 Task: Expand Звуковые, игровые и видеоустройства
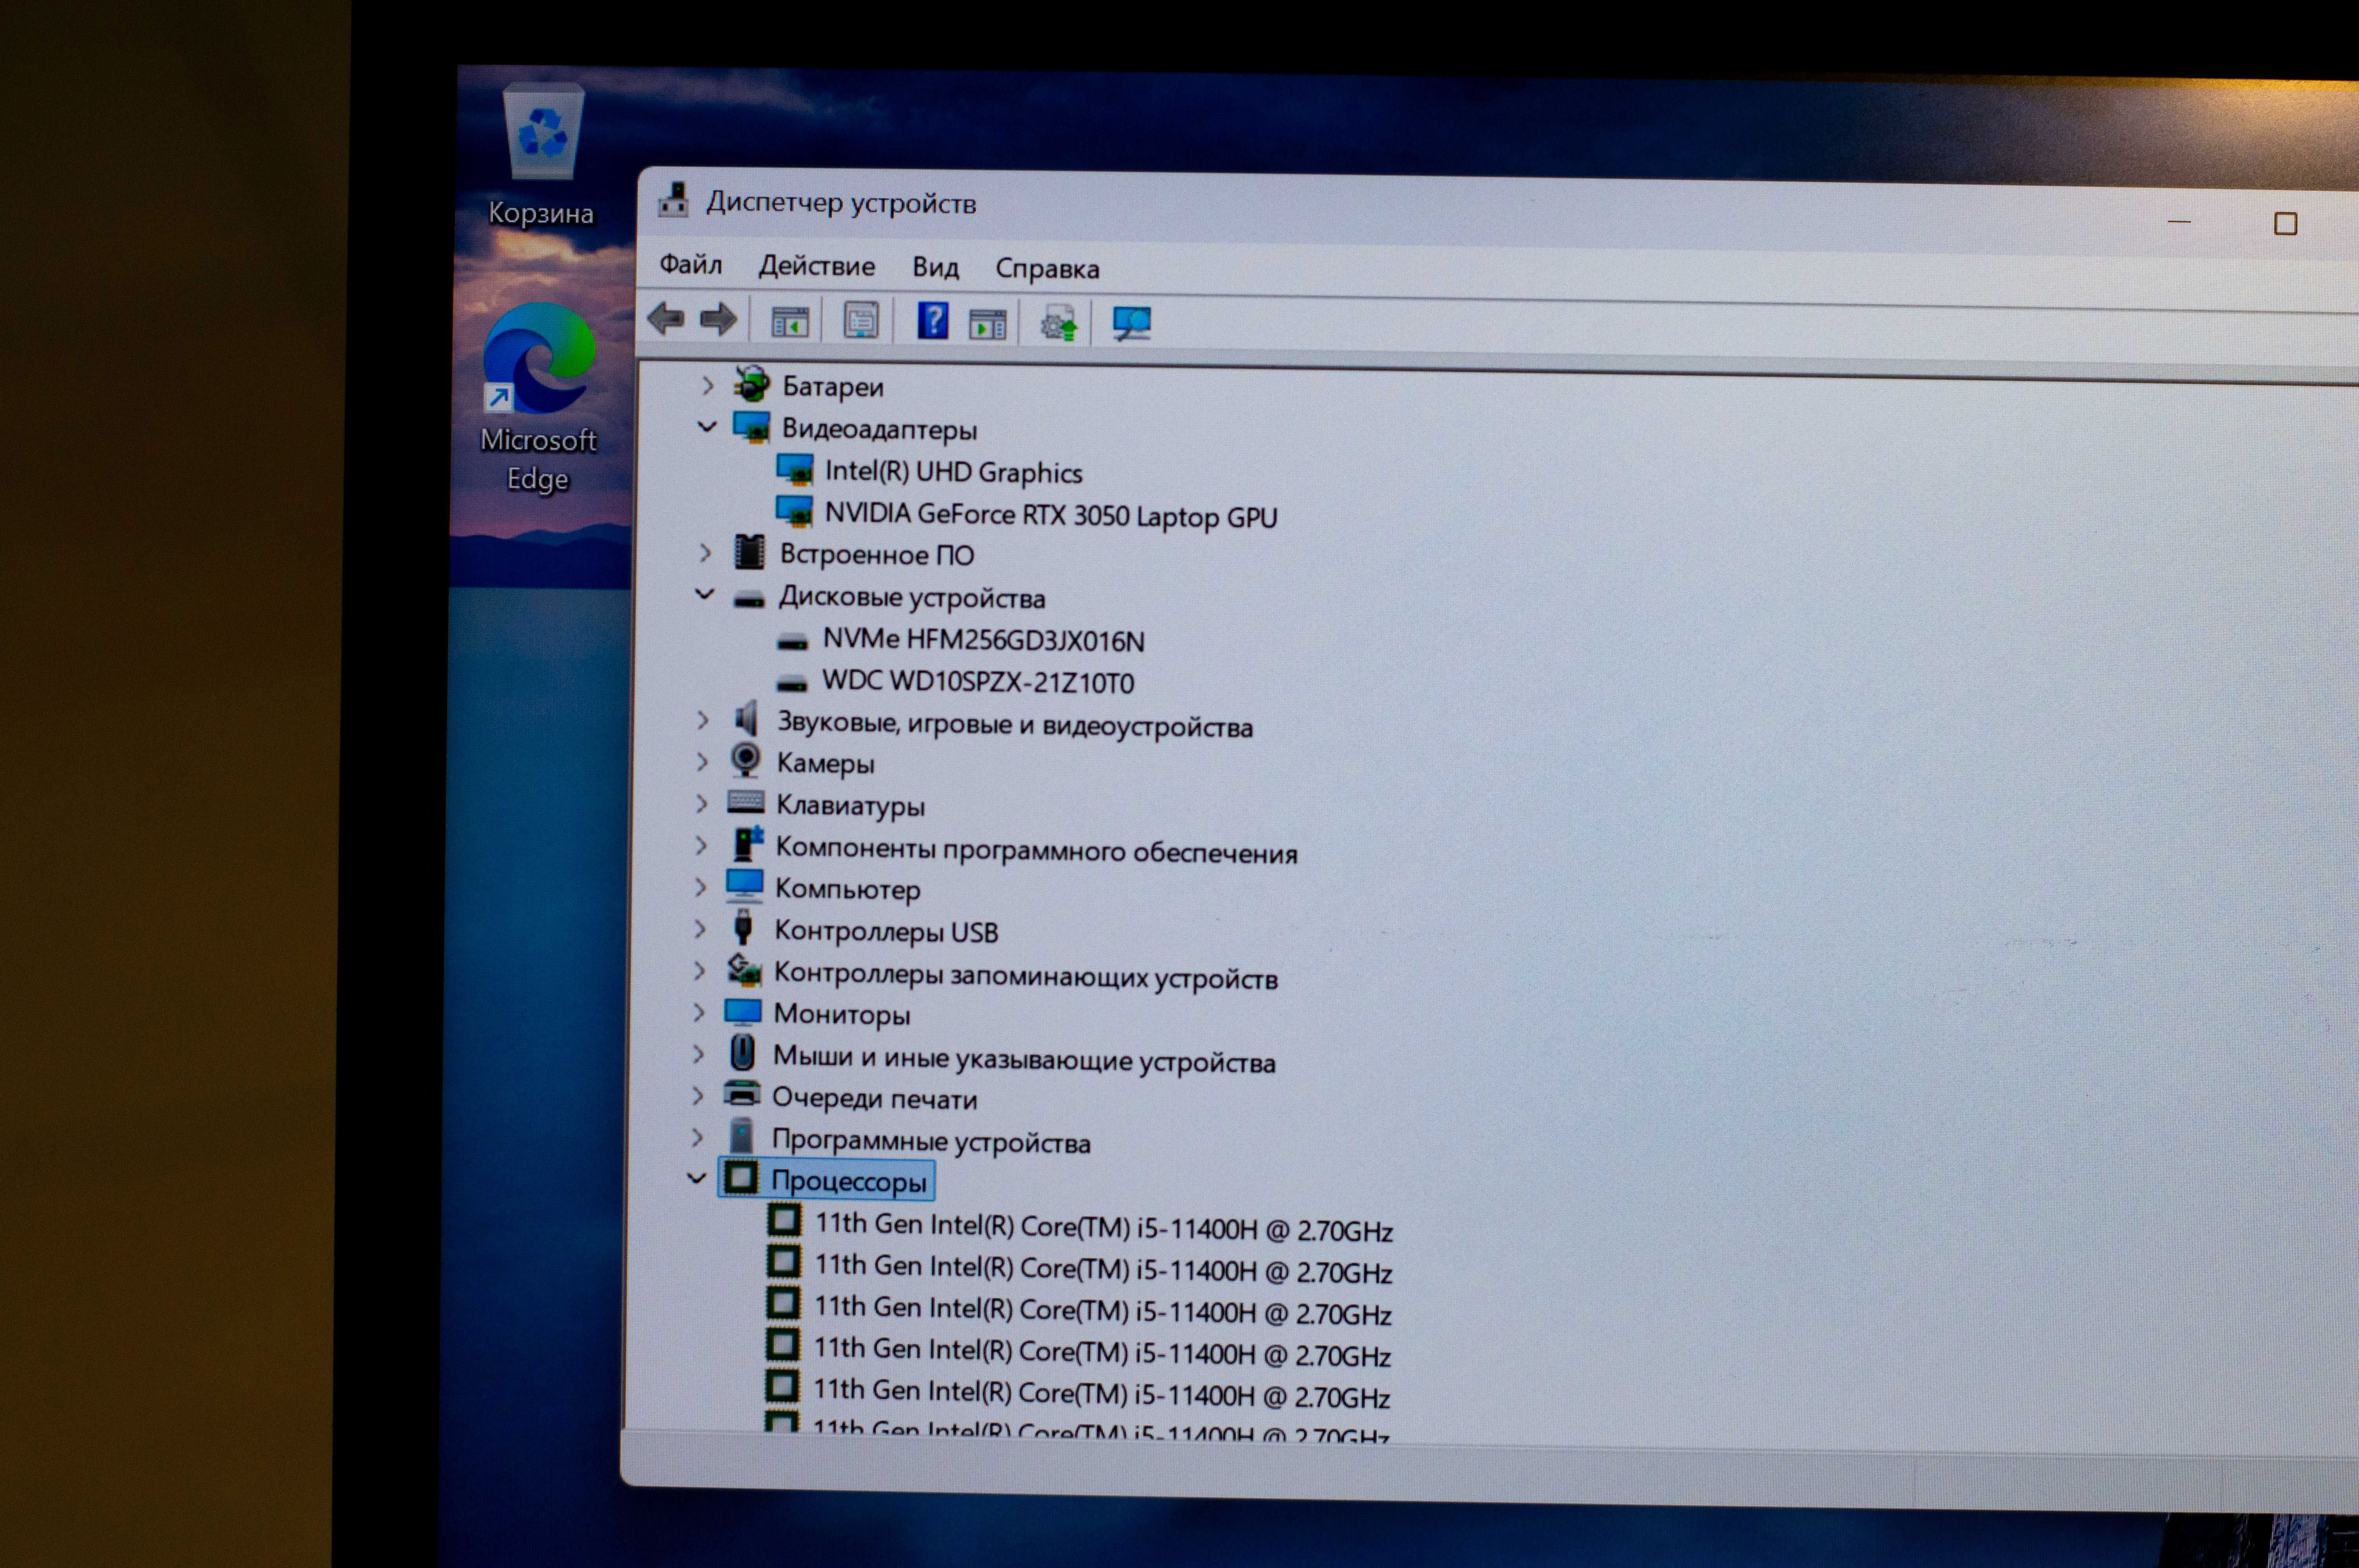pos(703,720)
